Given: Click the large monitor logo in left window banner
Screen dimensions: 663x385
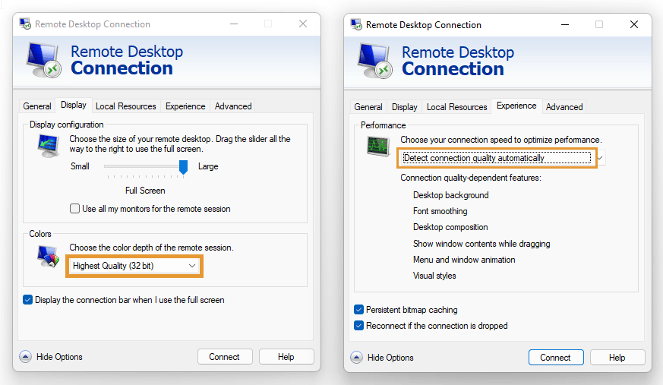Looking at the screenshot, I should [43, 60].
